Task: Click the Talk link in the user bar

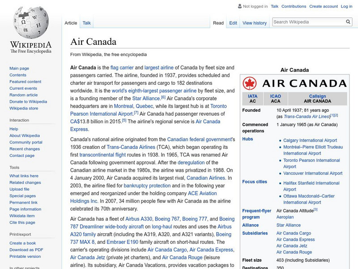Action: click(x=274, y=6)
